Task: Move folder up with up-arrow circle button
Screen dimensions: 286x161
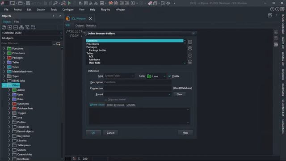Action: (x=190, y=55)
